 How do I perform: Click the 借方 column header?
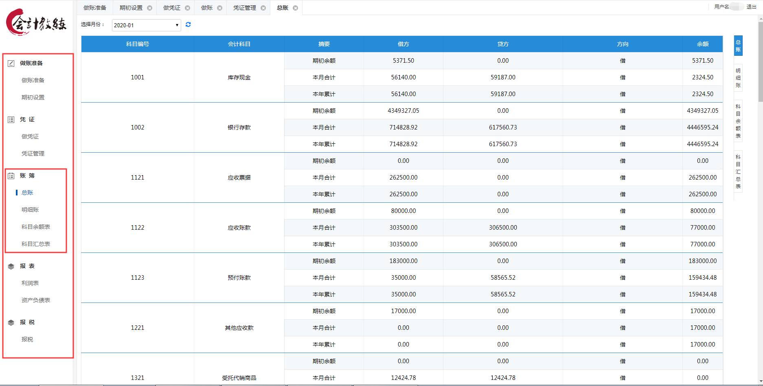pyautogui.click(x=403, y=44)
